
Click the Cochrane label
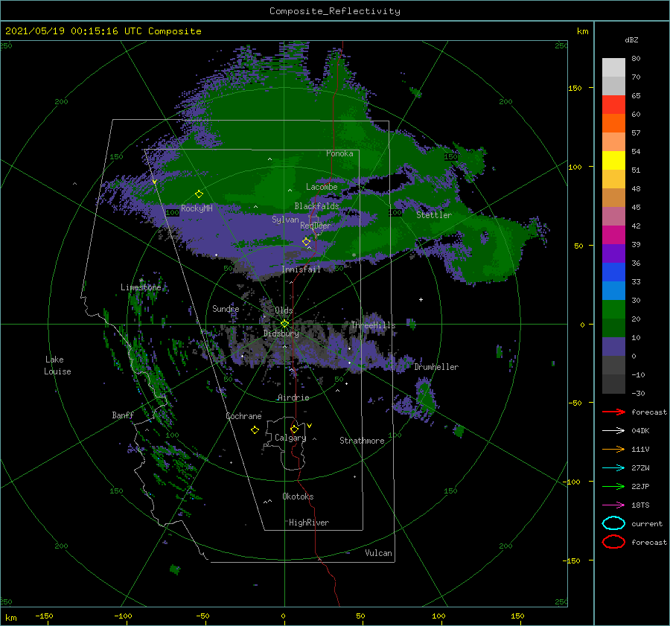pos(243,416)
